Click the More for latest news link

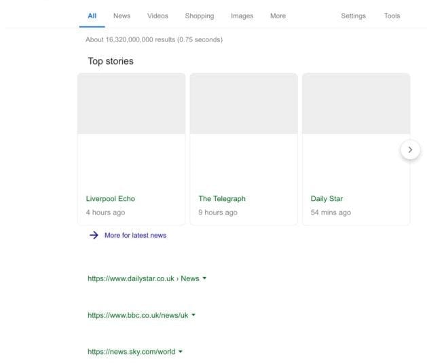(135, 235)
